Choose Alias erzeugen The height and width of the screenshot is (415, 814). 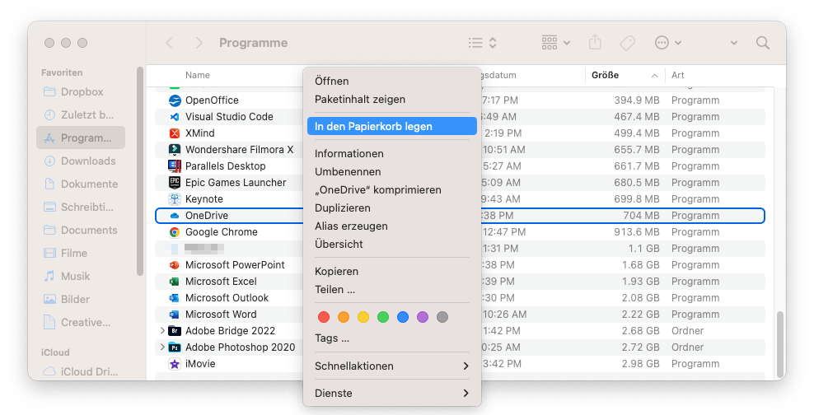coord(392,226)
